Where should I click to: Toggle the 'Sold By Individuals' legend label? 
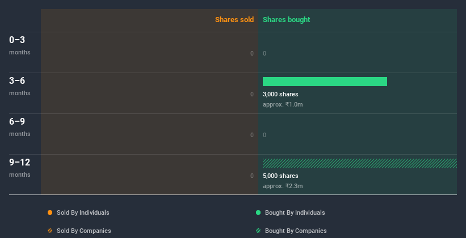pyautogui.click(x=83, y=212)
